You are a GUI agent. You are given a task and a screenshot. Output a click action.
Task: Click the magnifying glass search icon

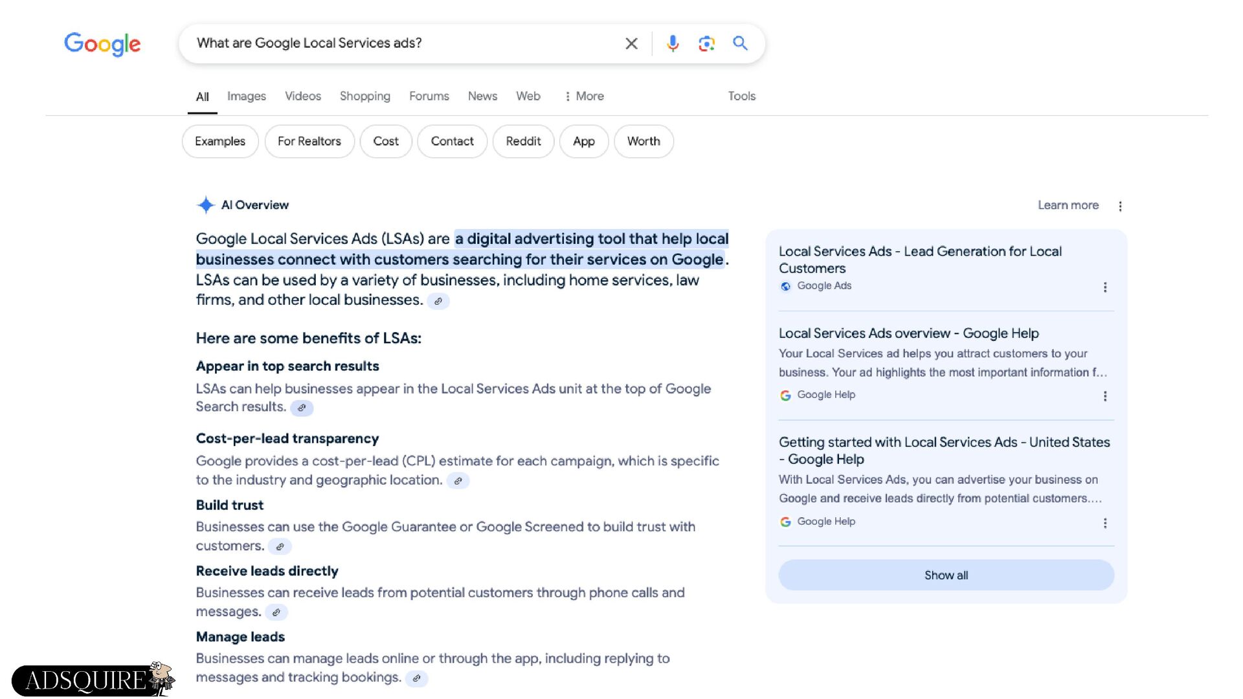pyautogui.click(x=740, y=43)
